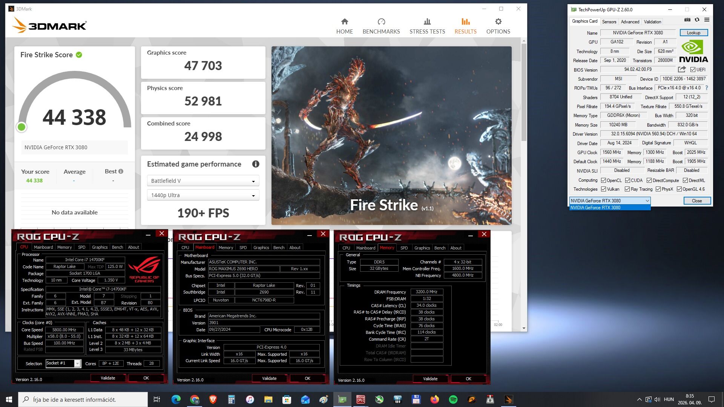Switch to the GPU-Z Sensors tab
Screen dimensions: 724x407
609,22
